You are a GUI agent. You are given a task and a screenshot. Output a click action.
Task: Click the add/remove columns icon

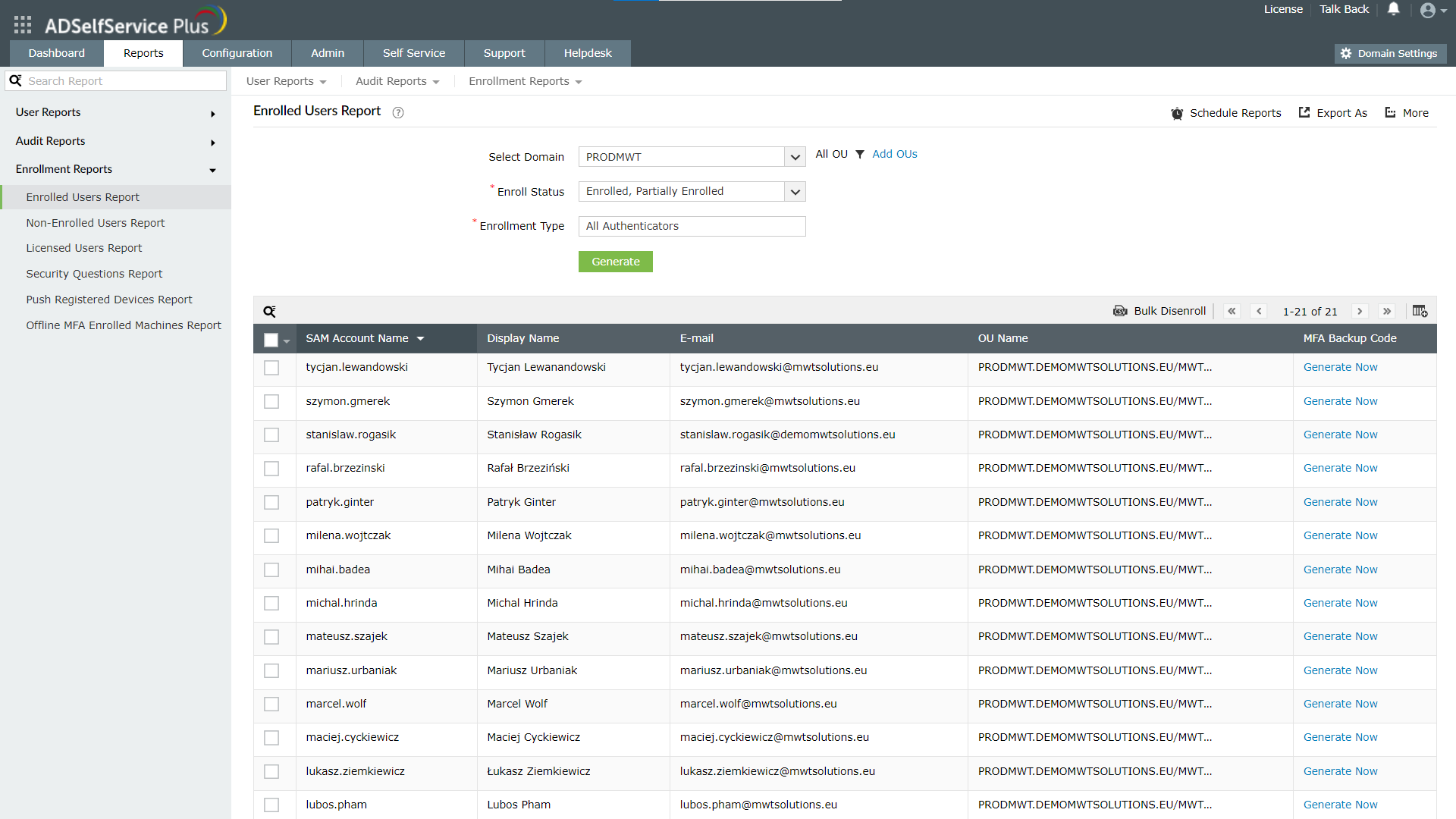(1420, 311)
